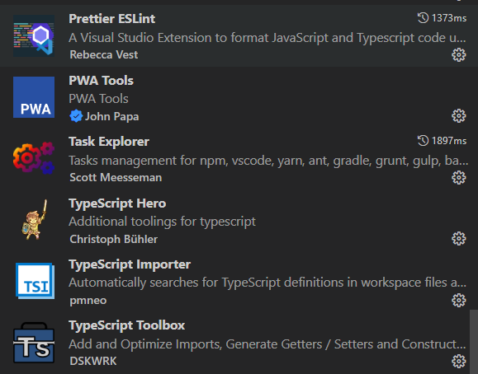Open the manage gear for TypeScript Toolbox
478x374 pixels.
458,361
